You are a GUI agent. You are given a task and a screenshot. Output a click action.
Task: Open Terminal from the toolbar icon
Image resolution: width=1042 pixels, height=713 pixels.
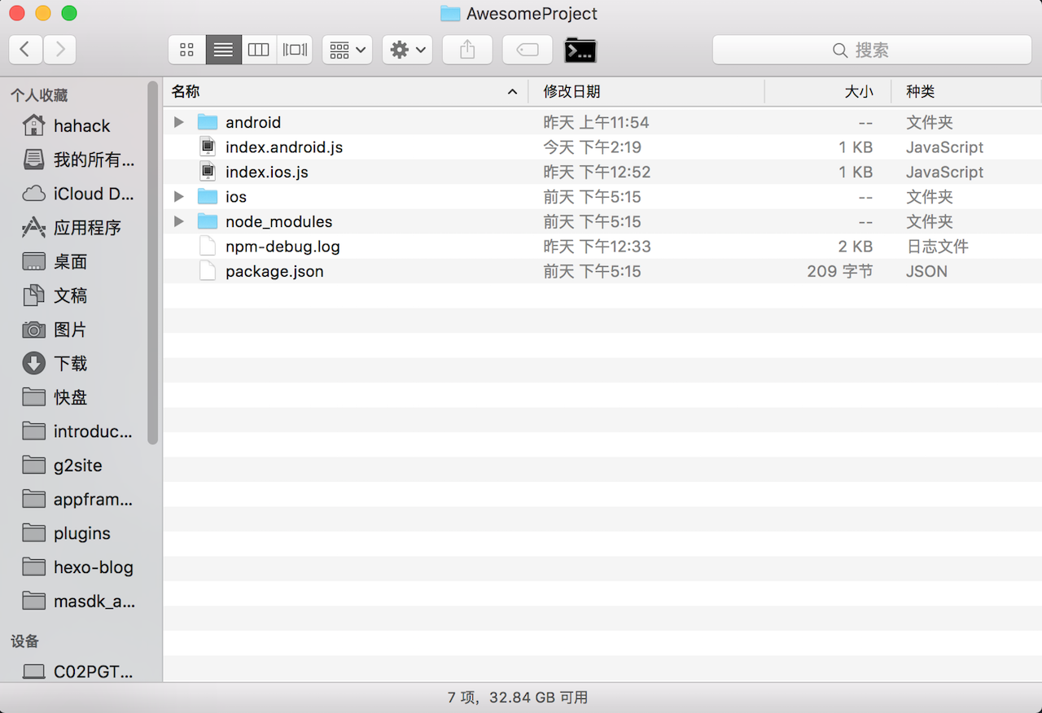[580, 50]
